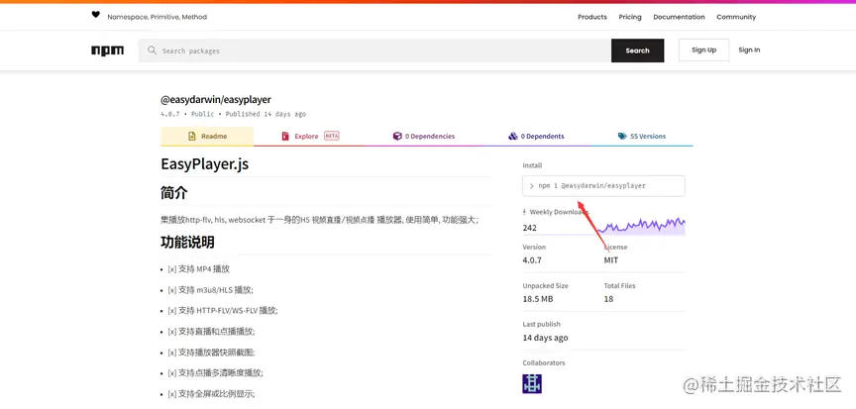
Task: Click the 'Namespace, Primitive, Method' tagline
Action: pos(158,17)
